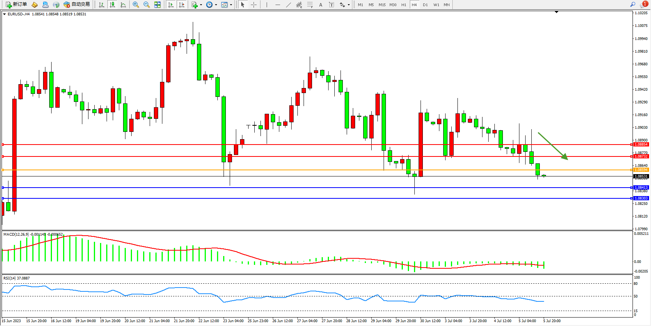Zoom out of the chart
The image size is (651, 326).
pyautogui.click(x=147, y=5)
